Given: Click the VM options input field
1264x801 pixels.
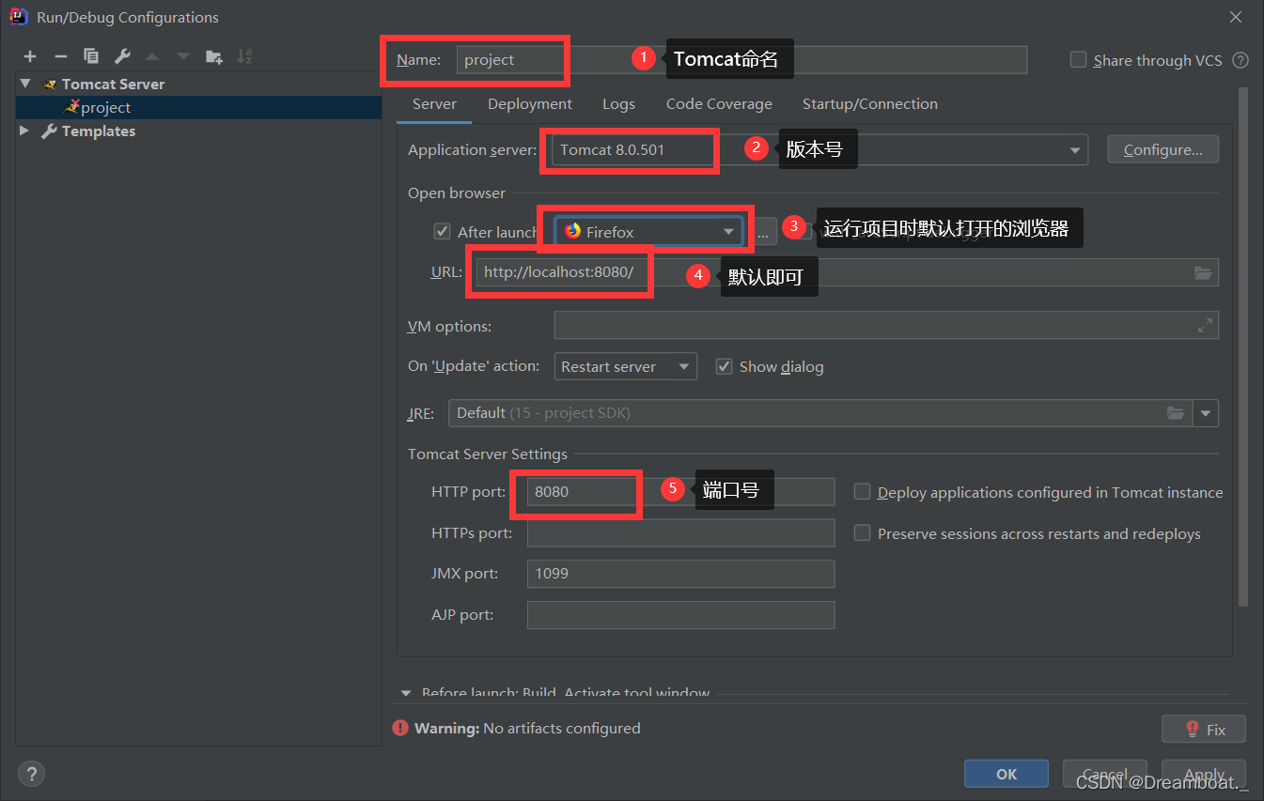Looking at the screenshot, I should [x=886, y=326].
